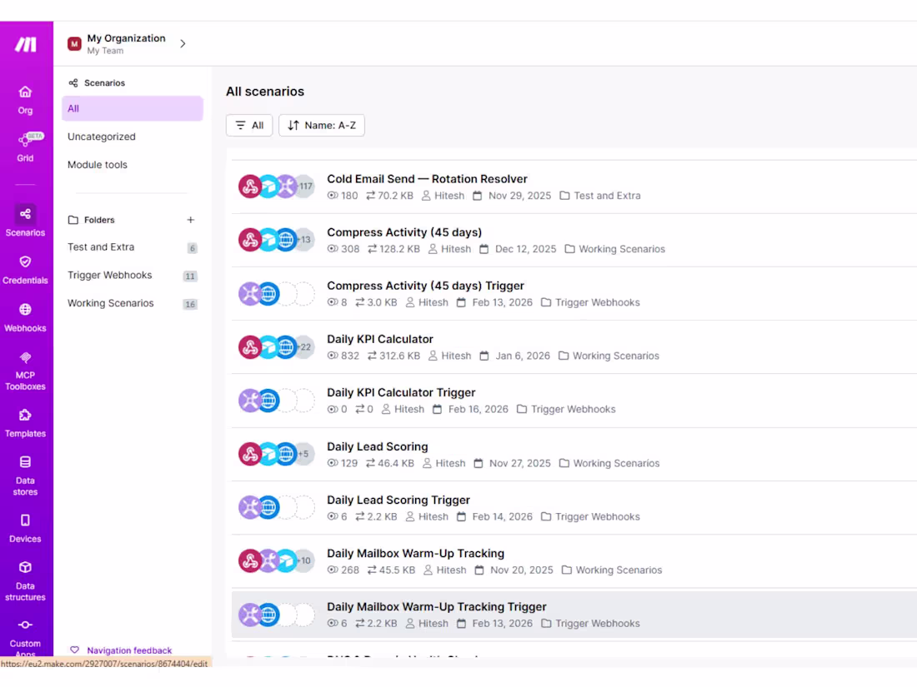The width and height of the screenshot is (917, 687).
Task: Open Compress Activity (45 days) Trigger scenario
Action: (x=425, y=286)
